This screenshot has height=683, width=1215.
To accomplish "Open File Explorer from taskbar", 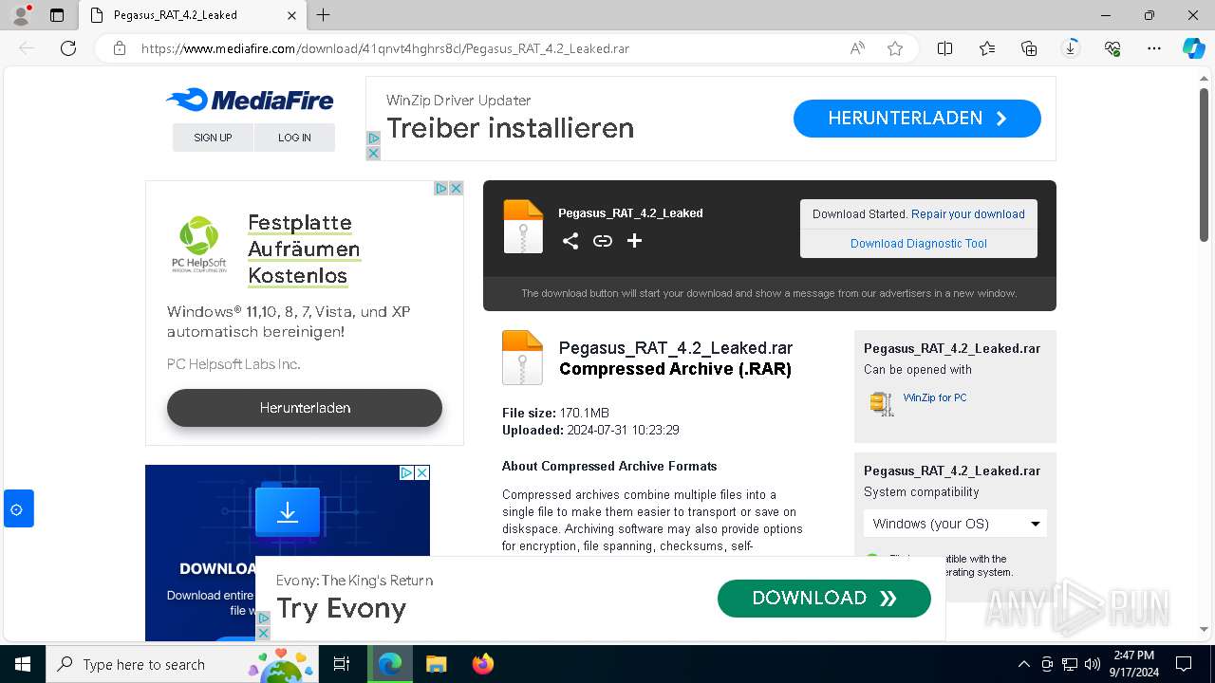I will (436, 664).
